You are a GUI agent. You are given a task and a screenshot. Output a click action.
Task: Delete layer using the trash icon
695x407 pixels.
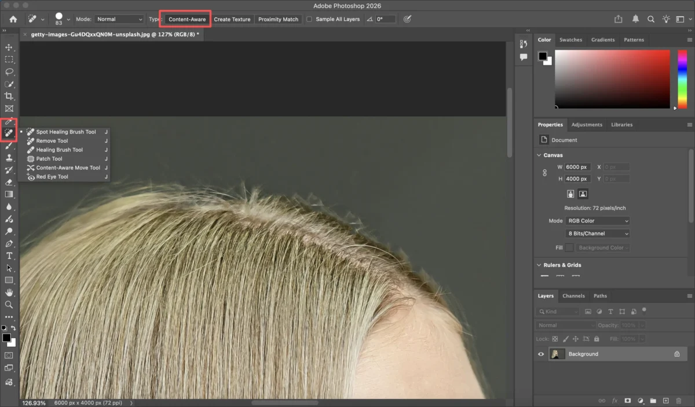click(x=678, y=400)
